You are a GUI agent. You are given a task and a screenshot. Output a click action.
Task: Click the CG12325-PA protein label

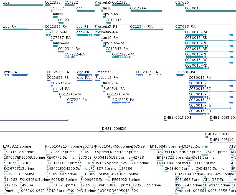(x=124, y=100)
